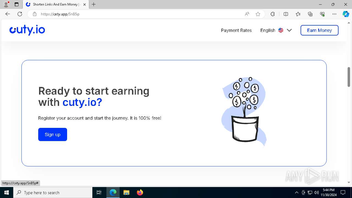The image size is (352, 198).
Task: Open browser Extensions menu
Action: 273,14
